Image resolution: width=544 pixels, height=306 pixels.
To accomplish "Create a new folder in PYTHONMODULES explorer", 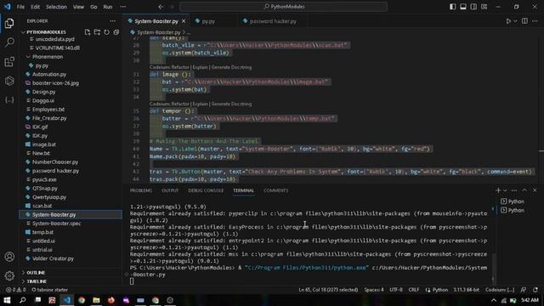I will tap(97, 32).
